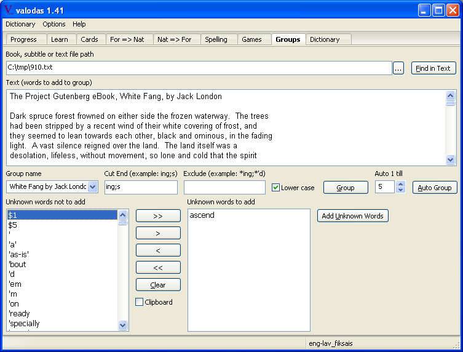Image resolution: width=463 pixels, height=352 pixels.
Task: Click Add Unknown Words button
Action: [352, 216]
